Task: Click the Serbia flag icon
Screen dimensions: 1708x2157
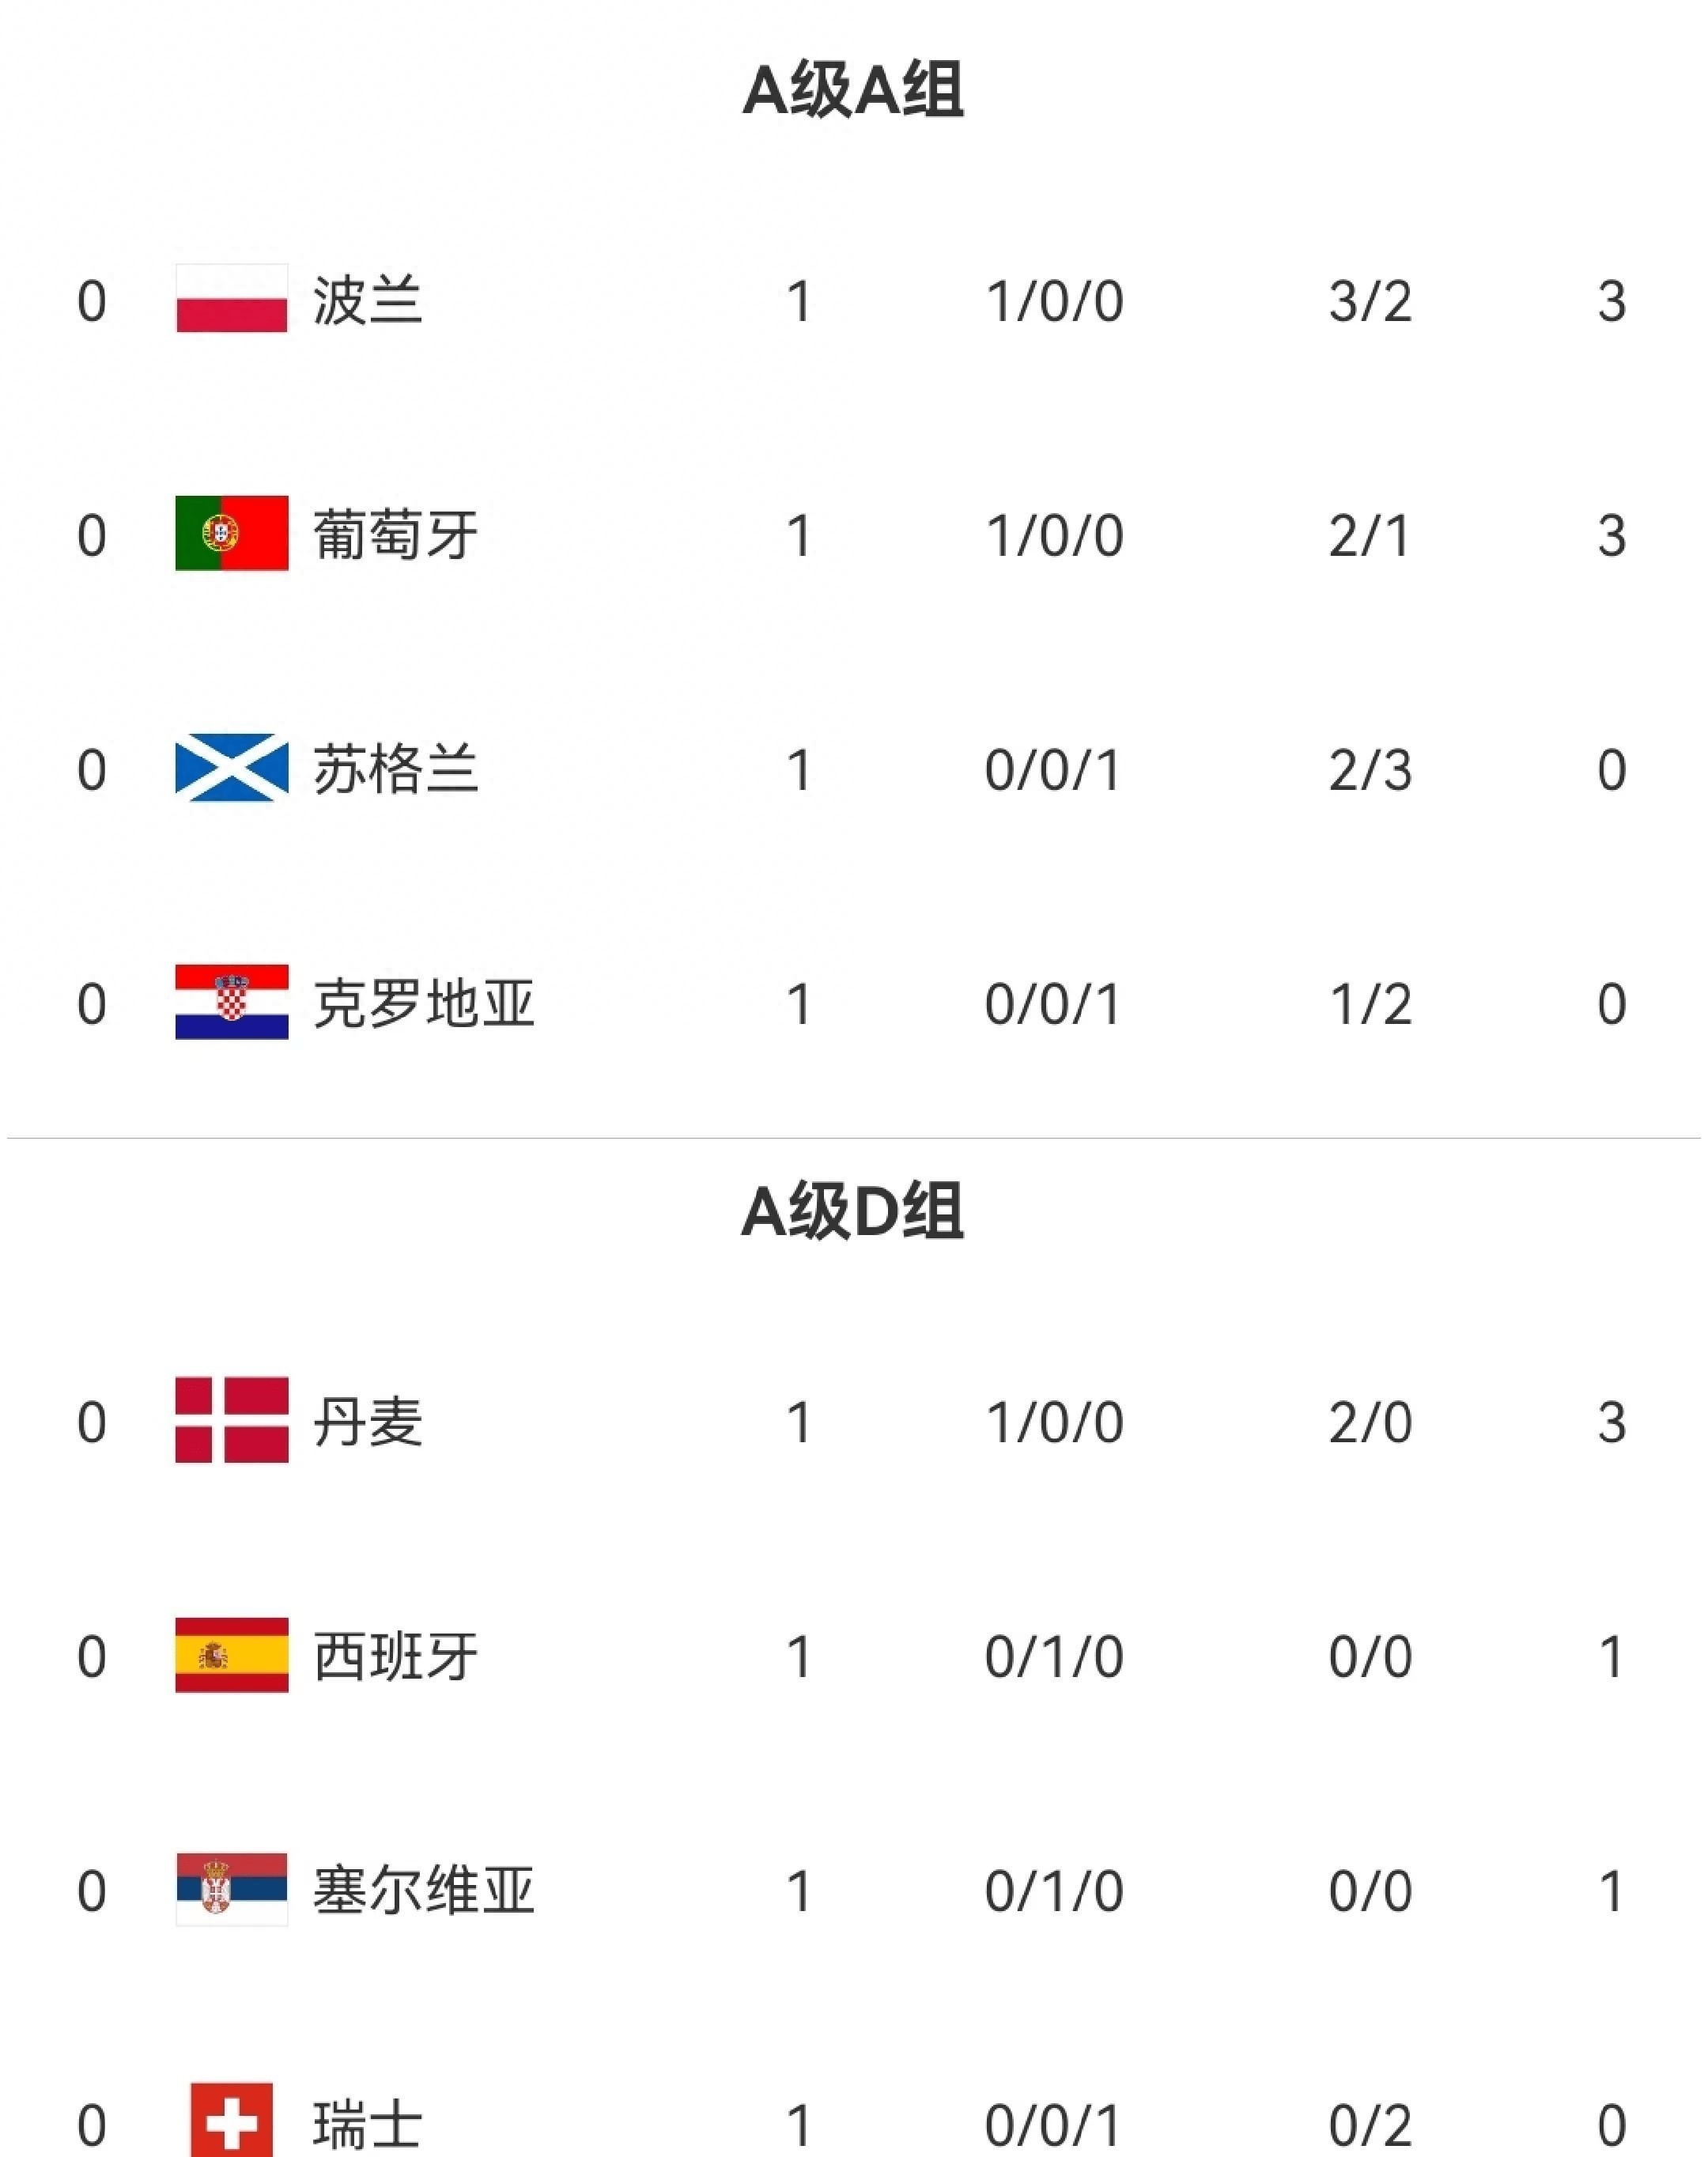Action: pyautogui.click(x=231, y=1889)
